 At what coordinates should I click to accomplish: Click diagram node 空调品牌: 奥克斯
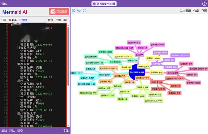[x=87, y=78]
